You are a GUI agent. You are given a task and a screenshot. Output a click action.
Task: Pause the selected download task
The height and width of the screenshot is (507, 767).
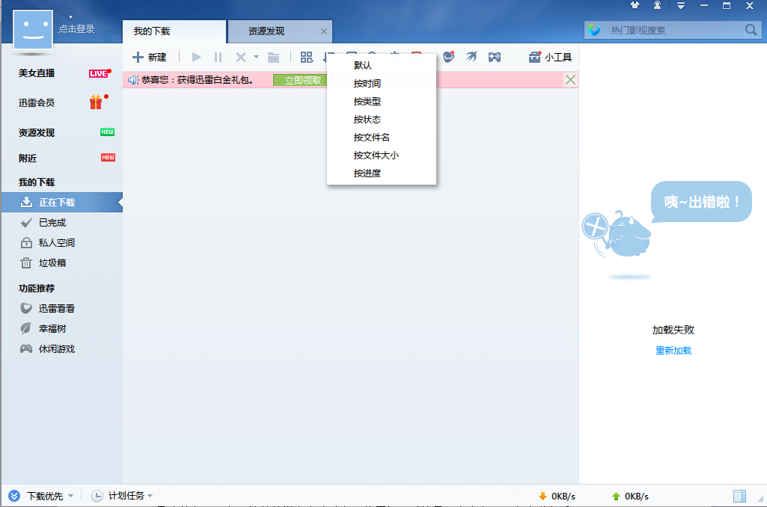[218, 57]
